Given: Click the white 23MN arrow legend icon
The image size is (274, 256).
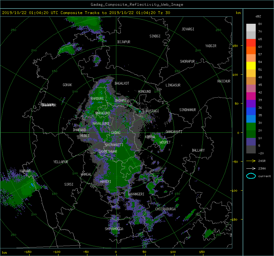Looking at the screenshot, I should (x=251, y=168).
